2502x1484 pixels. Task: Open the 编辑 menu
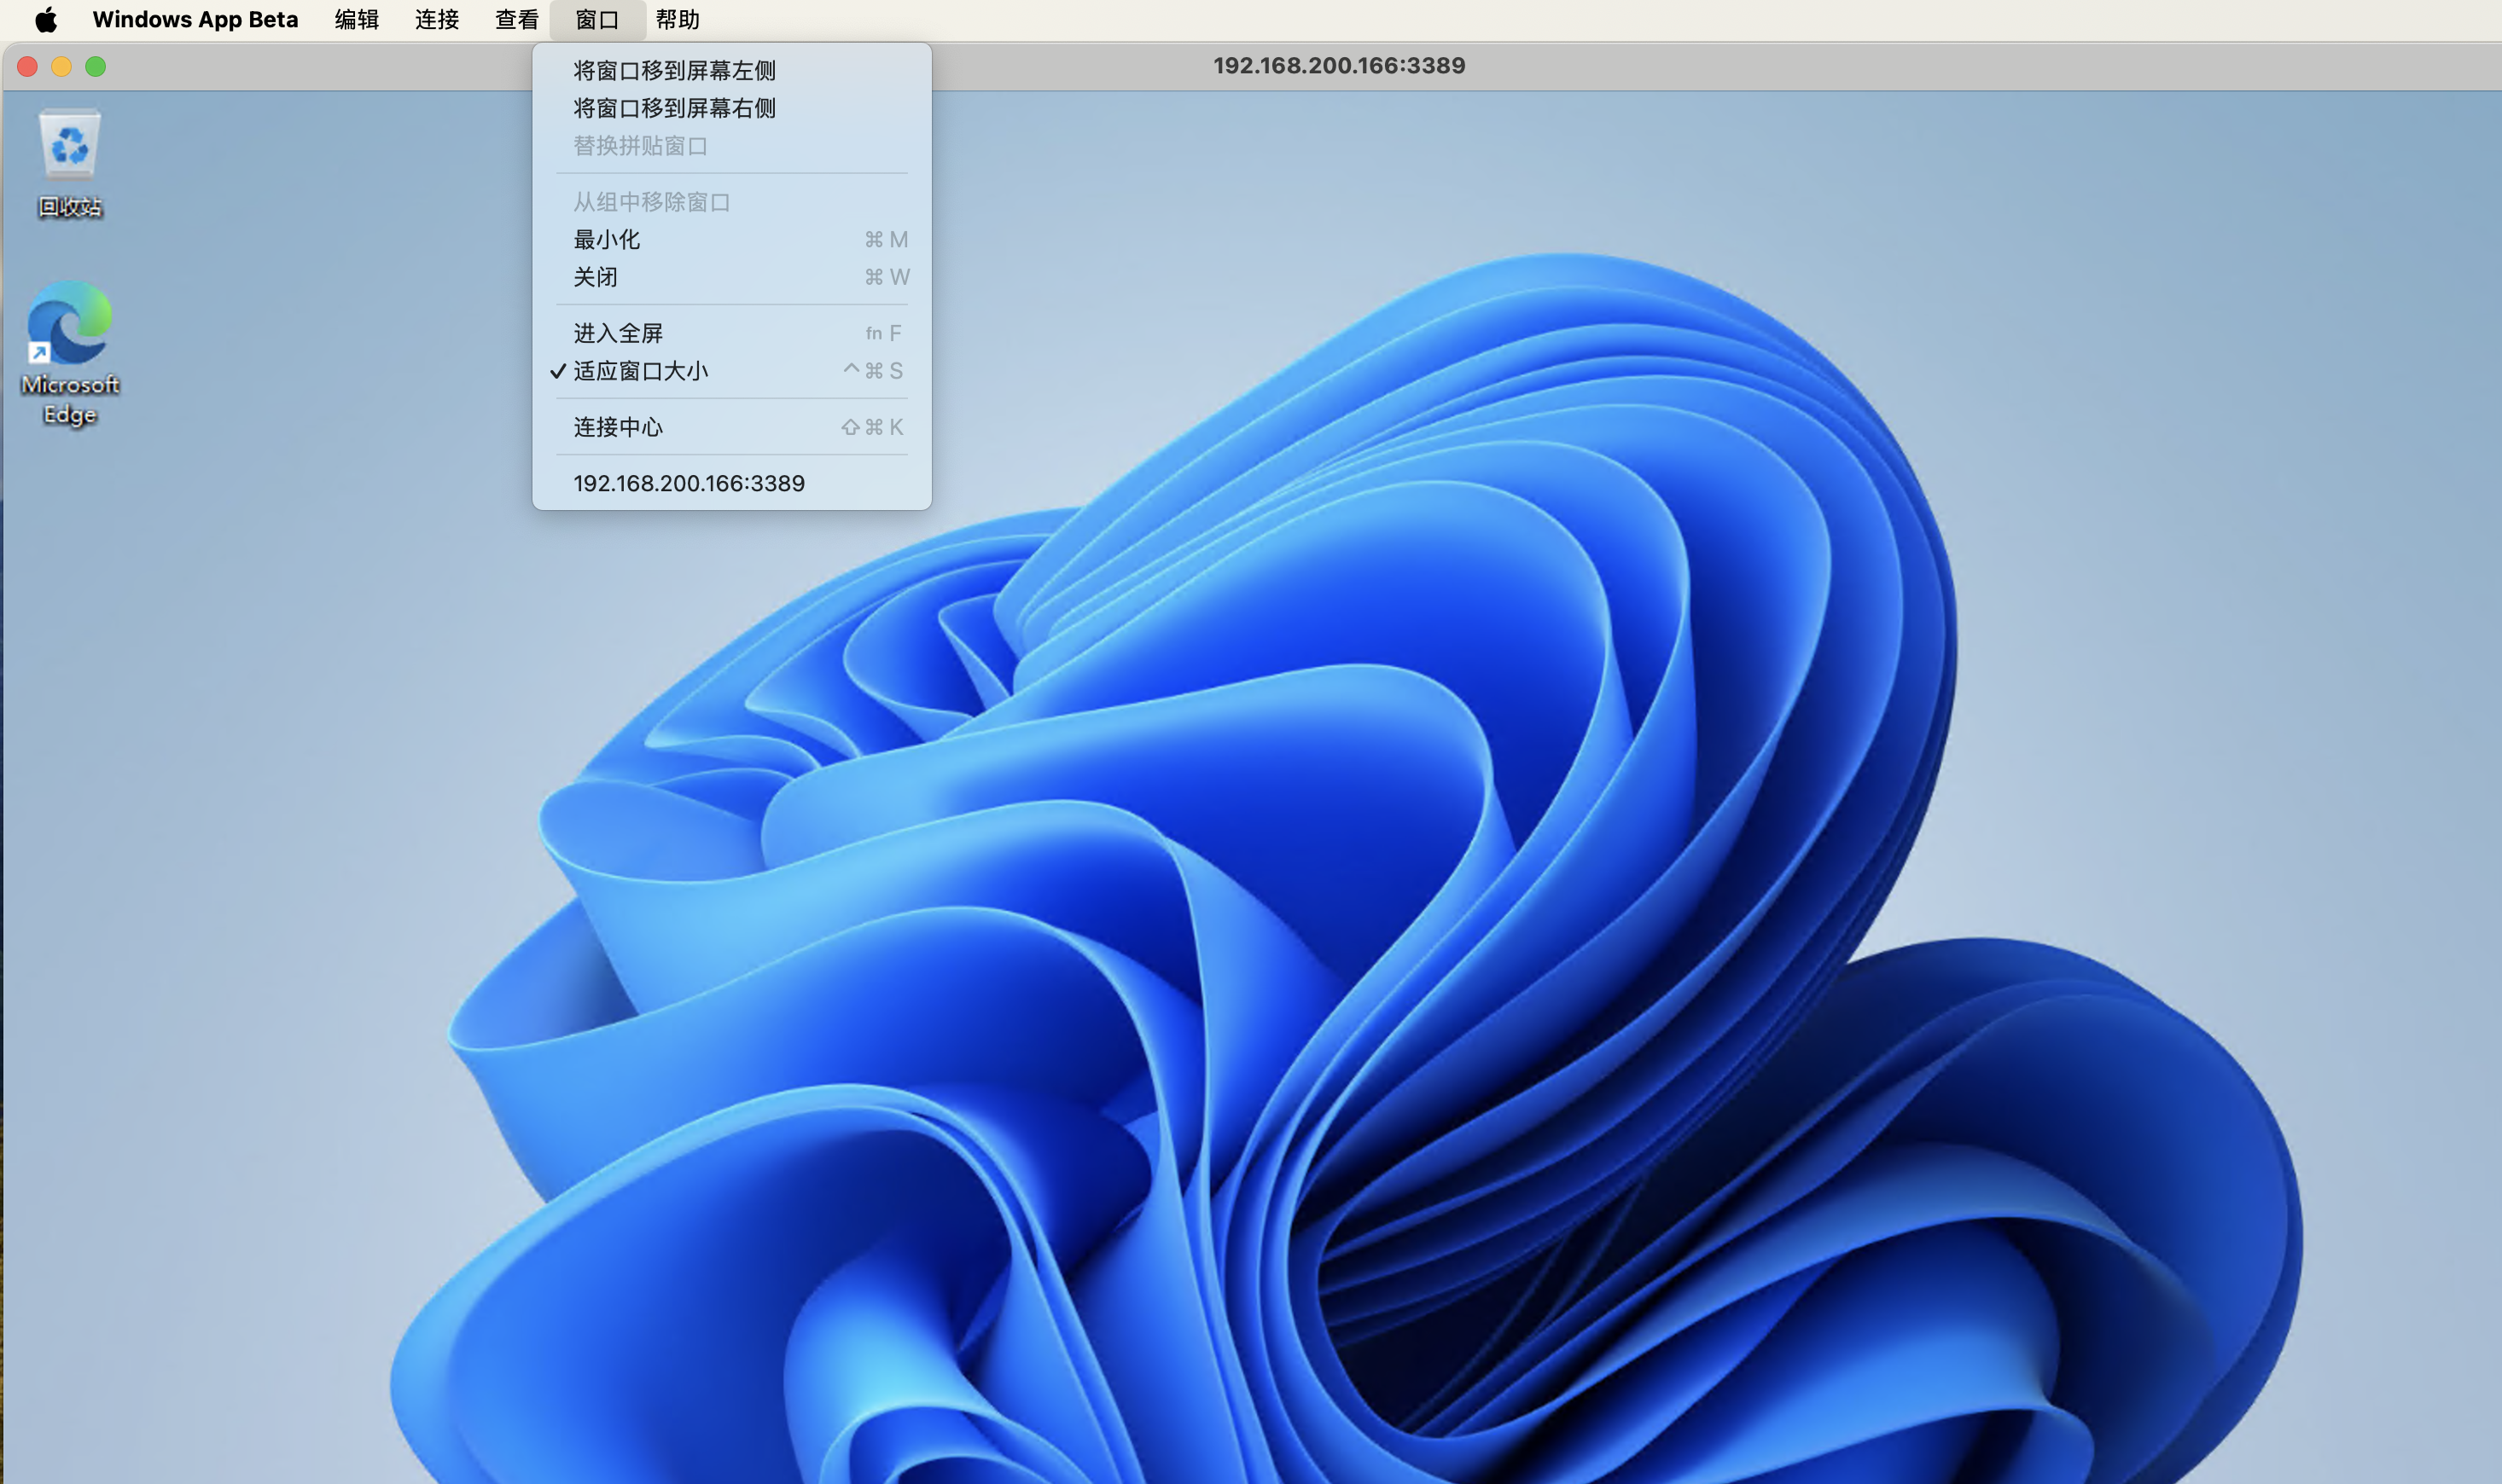tap(356, 19)
